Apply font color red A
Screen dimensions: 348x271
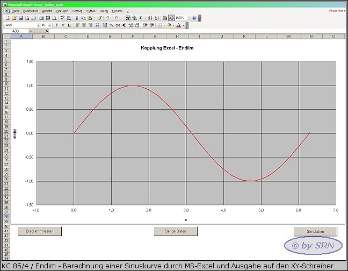click(179, 25)
